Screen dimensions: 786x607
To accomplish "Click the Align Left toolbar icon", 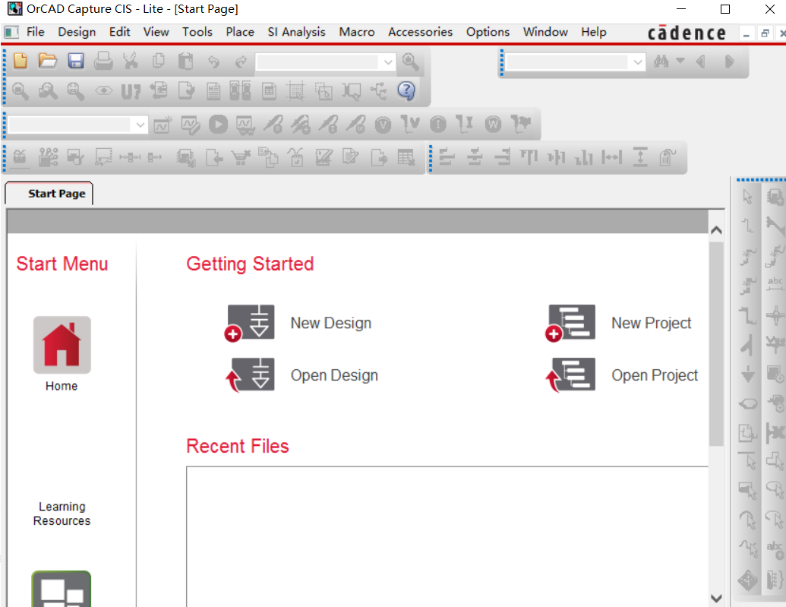I will point(447,157).
